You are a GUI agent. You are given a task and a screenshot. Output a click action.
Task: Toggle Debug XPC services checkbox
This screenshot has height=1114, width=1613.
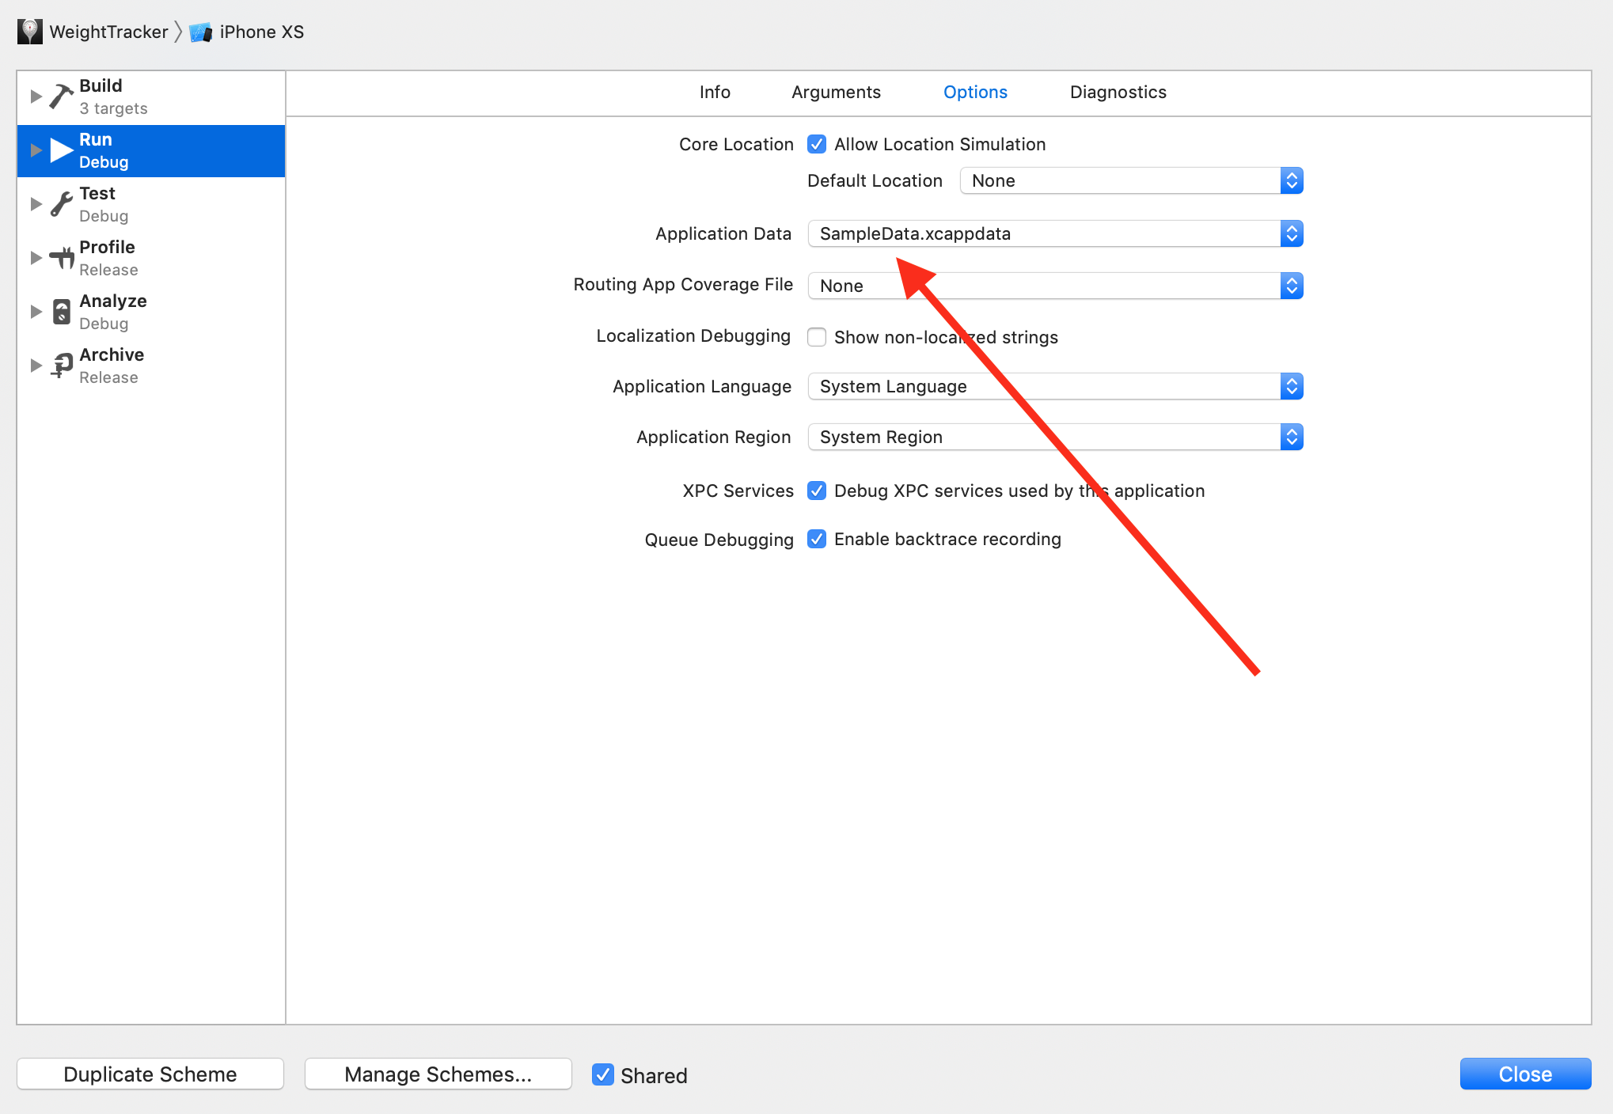817,491
